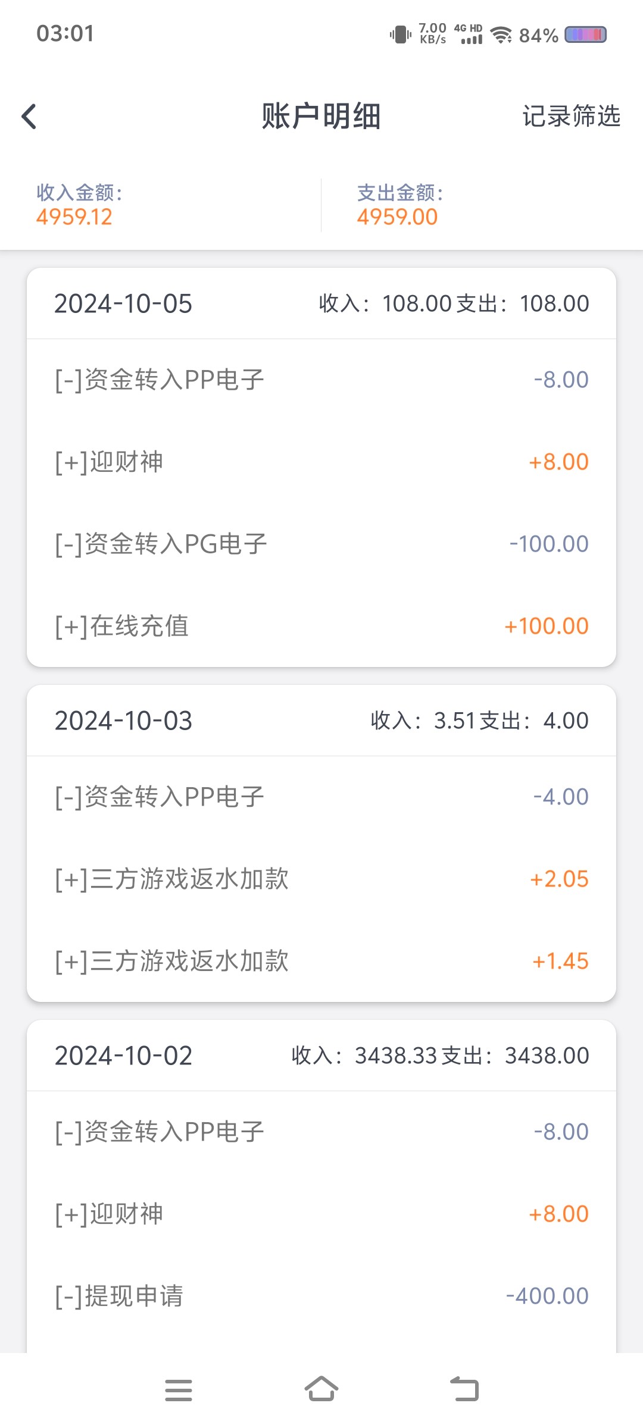
Task: Open the +2.05 三方游戏返水加款 entry
Action: pyautogui.click(x=321, y=879)
